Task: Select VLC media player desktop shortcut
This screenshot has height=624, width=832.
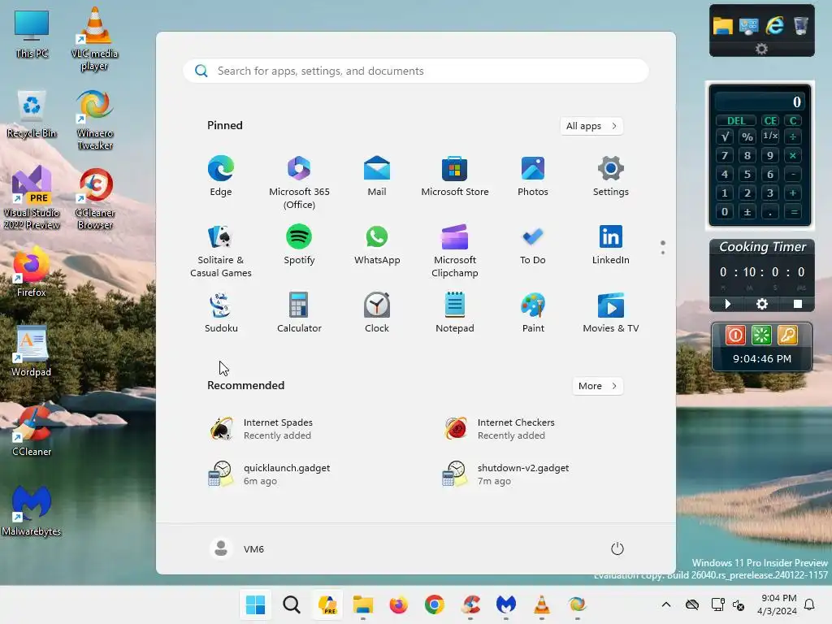Action: tap(94, 39)
